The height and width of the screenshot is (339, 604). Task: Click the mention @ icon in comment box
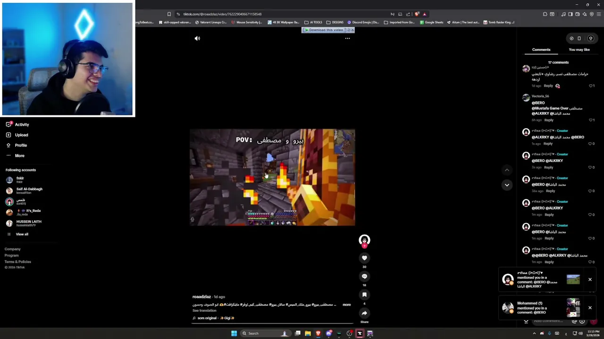[x=574, y=321]
